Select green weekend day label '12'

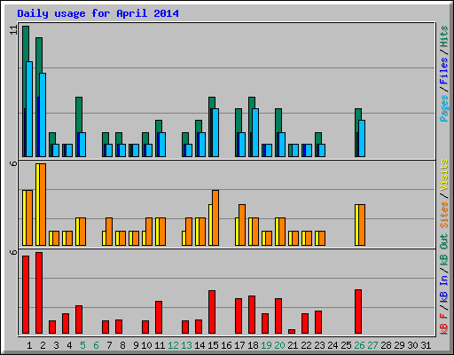173,345
